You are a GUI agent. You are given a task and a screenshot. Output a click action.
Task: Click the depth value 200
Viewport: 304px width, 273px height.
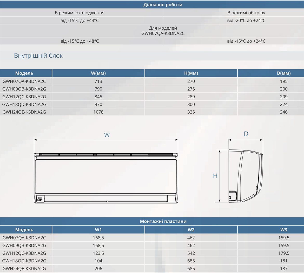pyautogui.click(x=284, y=89)
